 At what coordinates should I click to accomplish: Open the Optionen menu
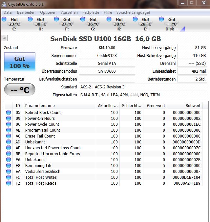(48, 12)
